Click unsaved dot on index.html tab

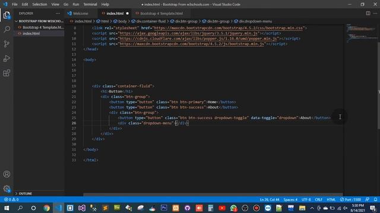coord(127,13)
